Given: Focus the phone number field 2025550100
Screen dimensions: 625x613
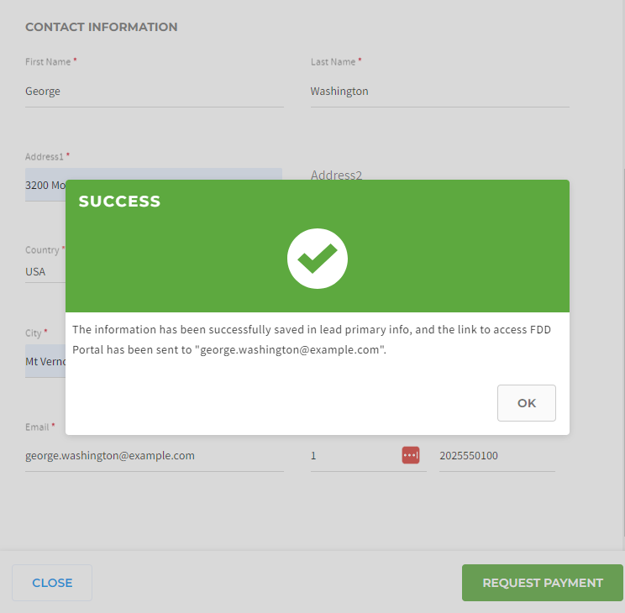Looking at the screenshot, I should [x=497, y=456].
